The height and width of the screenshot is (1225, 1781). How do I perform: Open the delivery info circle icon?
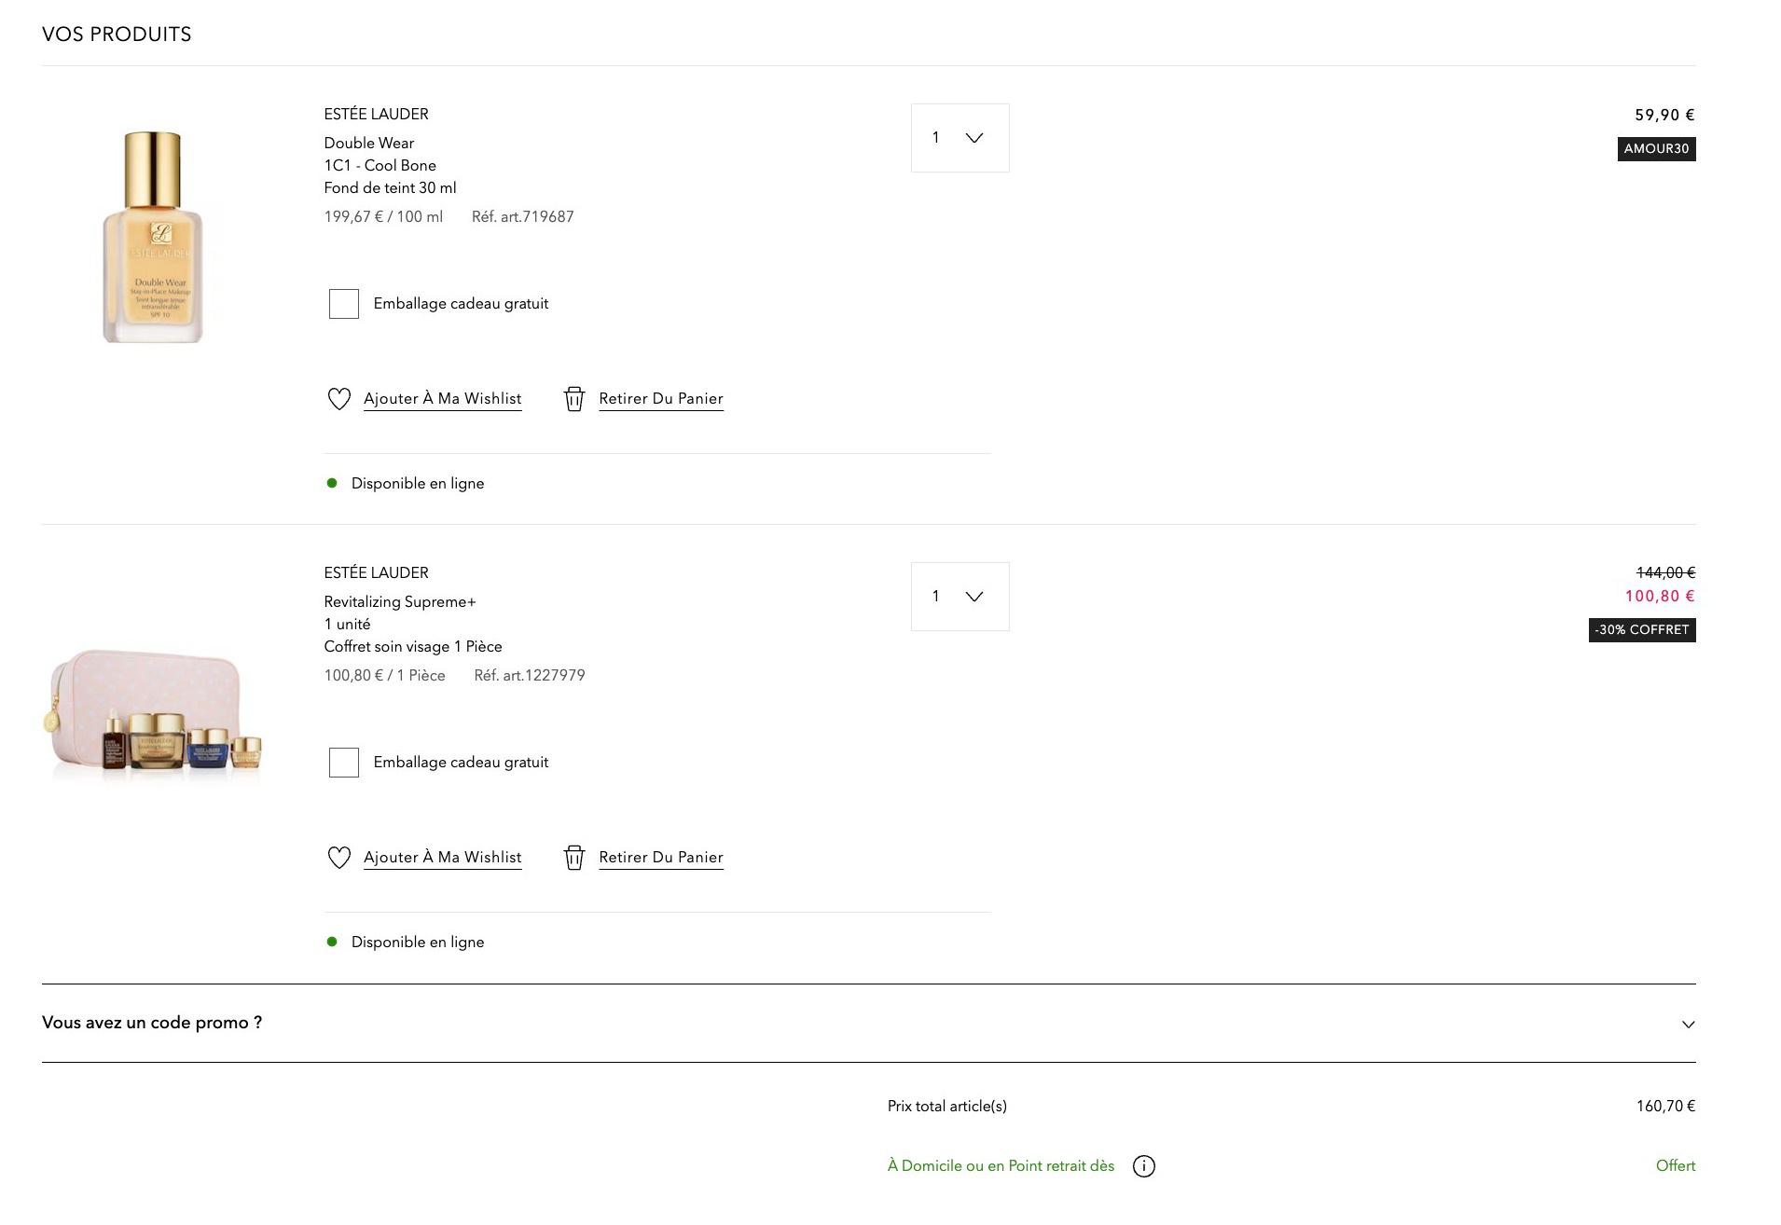pos(1143,1166)
